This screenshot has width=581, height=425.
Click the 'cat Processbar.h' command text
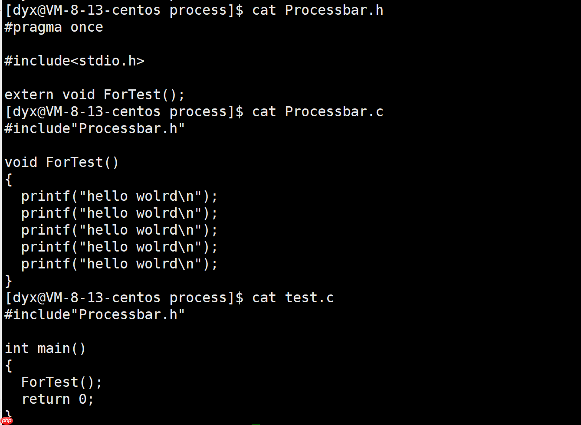pyautogui.click(x=318, y=10)
